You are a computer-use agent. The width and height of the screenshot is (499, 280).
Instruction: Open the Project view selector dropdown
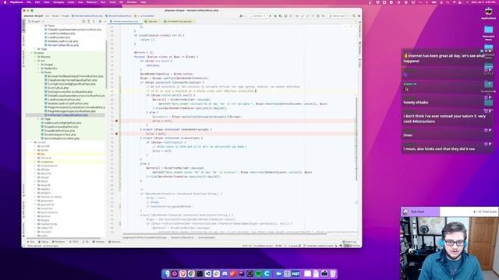(x=37, y=21)
